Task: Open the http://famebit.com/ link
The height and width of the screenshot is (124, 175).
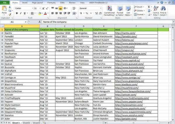Action: pyautogui.click(x=126, y=37)
